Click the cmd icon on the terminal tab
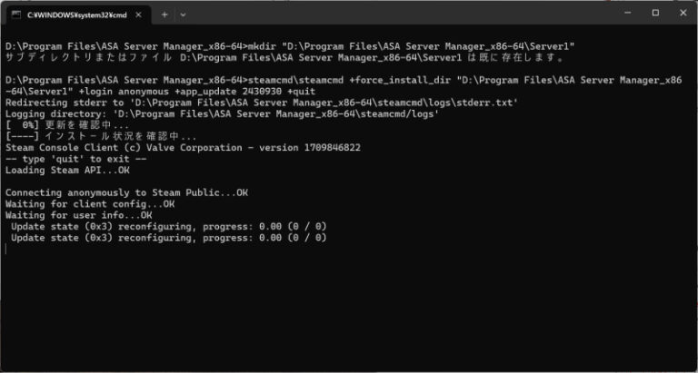Image resolution: width=698 pixels, height=373 pixels. click(15, 15)
